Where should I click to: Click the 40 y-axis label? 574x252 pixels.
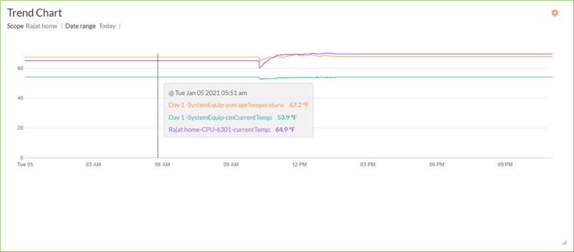[x=20, y=98]
